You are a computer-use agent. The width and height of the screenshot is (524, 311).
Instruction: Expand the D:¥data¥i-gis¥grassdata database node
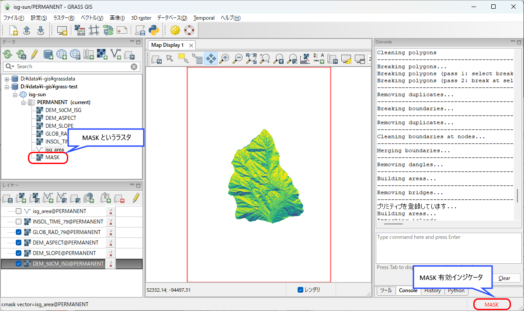point(7,79)
